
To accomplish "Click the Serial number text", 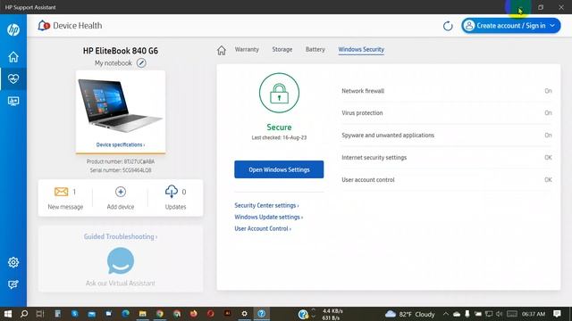I will coord(121,170).
